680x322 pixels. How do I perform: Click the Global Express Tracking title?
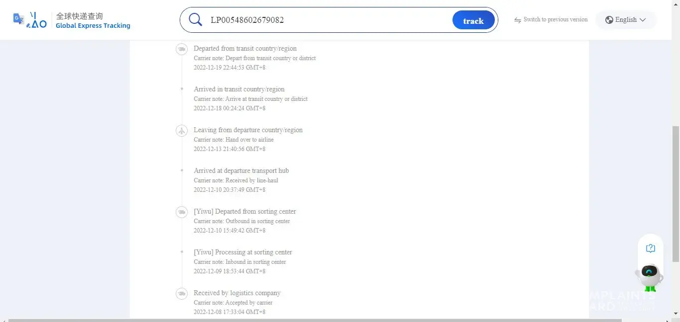tap(93, 26)
